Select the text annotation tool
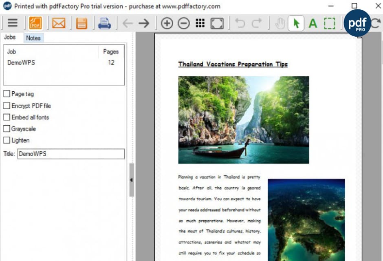Viewport: 383px width, 261px height. pyautogui.click(x=313, y=23)
